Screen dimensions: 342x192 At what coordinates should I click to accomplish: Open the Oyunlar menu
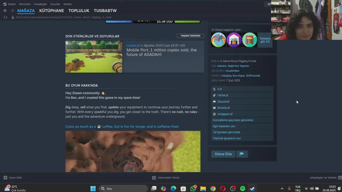coord(55,4)
